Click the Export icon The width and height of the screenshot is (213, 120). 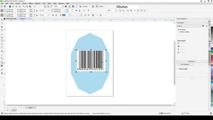(48, 6)
